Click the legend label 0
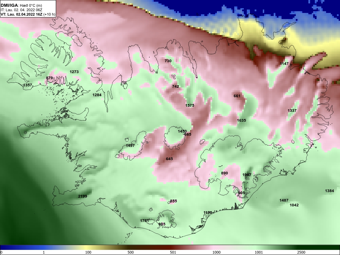This screenshot has height=255, width=340. pyautogui.click(x=1, y=252)
